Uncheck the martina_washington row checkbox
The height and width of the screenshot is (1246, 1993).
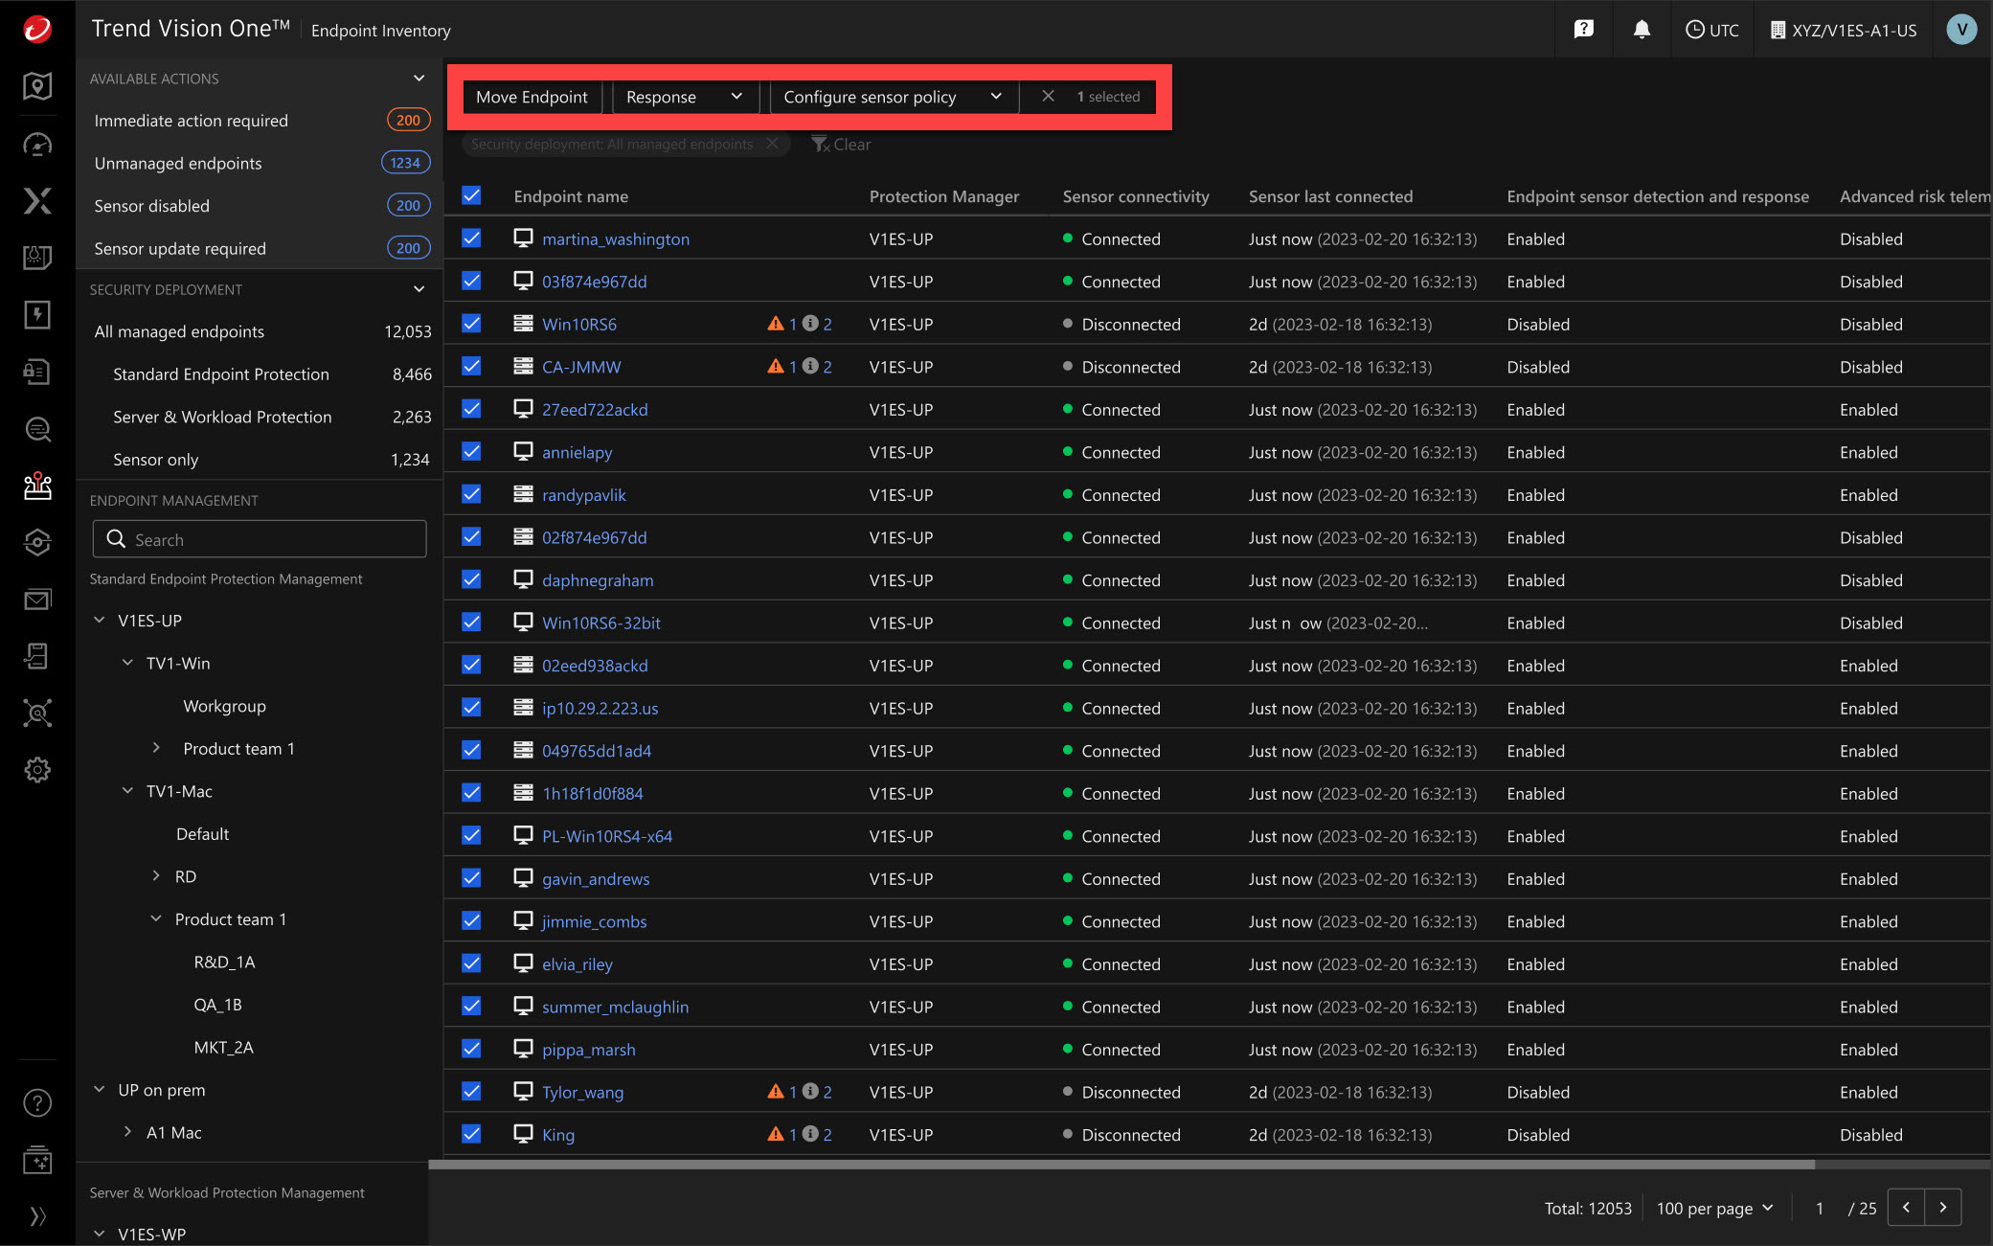pyautogui.click(x=471, y=238)
